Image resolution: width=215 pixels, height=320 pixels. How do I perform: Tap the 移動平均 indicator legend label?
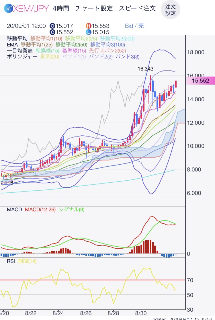[x=17, y=39]
